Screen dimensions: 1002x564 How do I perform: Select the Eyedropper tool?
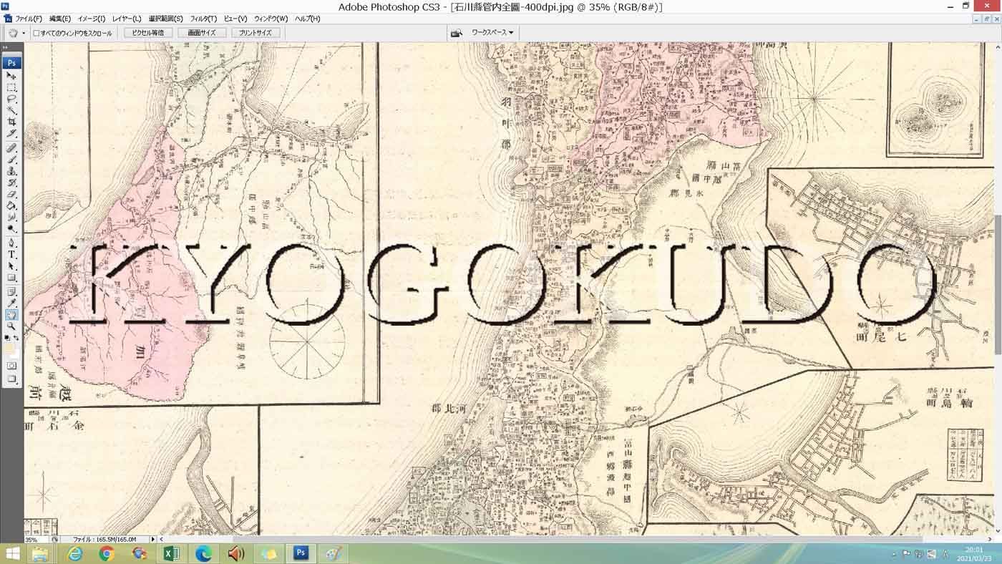(11, 303)
